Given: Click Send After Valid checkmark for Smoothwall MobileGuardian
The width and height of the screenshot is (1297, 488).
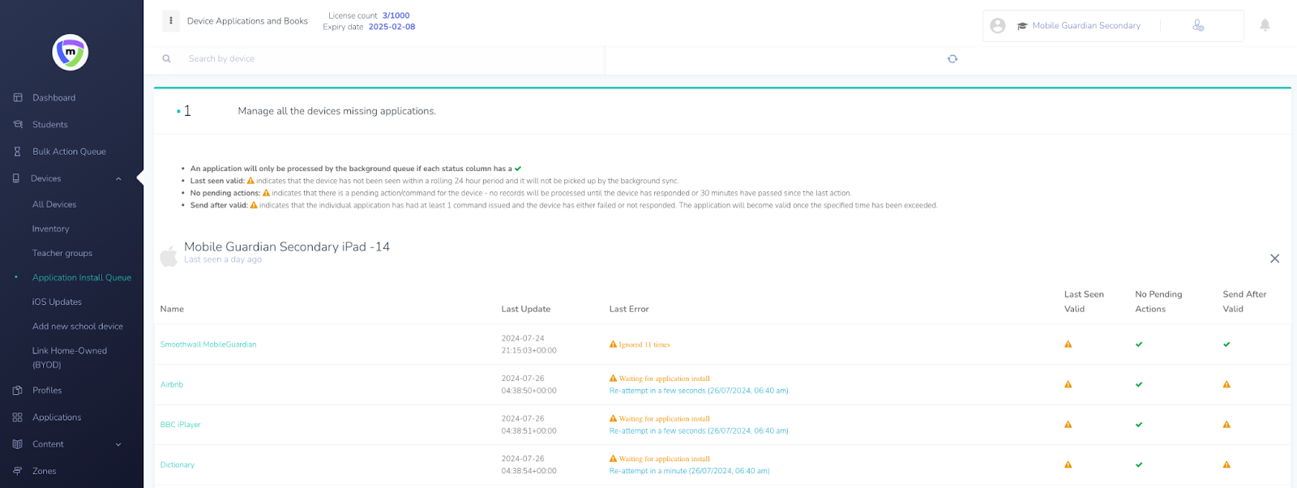Looking at the screenshot, I should (1226, 345).
